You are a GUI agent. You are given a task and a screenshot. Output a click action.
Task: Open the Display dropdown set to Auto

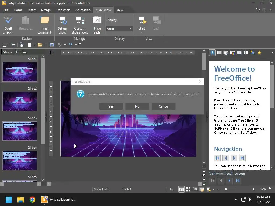coord(119,29)
